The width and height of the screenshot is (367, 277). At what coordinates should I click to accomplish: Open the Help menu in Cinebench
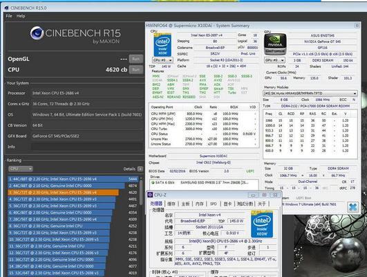click(x=21, y=16)
